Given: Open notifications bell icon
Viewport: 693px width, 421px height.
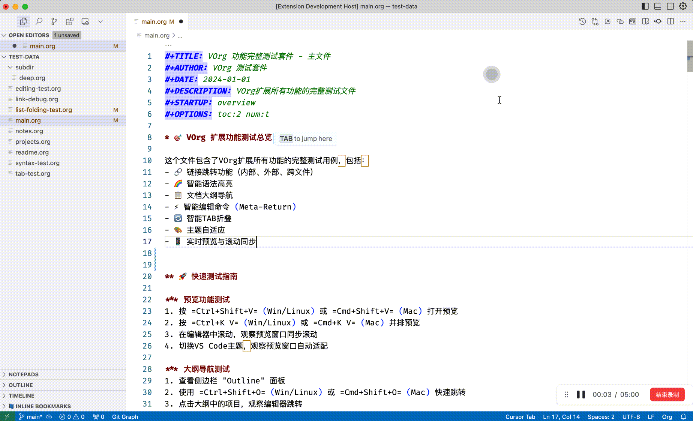Looking at the screenshot, I should 683,416.
